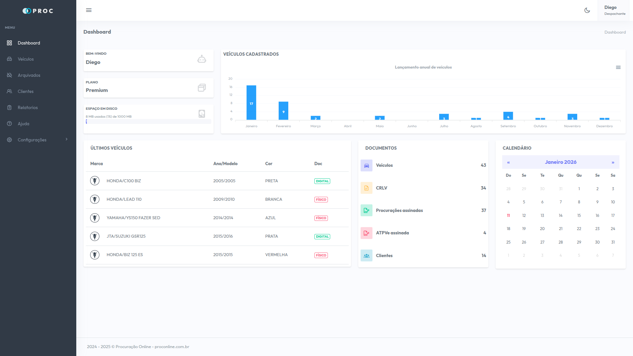Click the Dashboard grid icon in sidebar
This screenshot has height=356, width=633.
pos(10,43)
